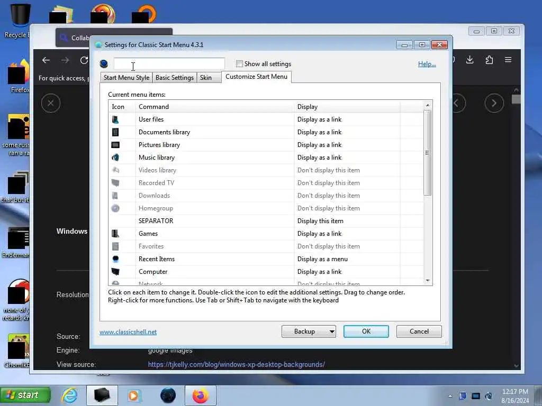The image size is (542, 406).
Task: Open the tjkelly.com view source link in Firefox
Action: pos(237,365)
